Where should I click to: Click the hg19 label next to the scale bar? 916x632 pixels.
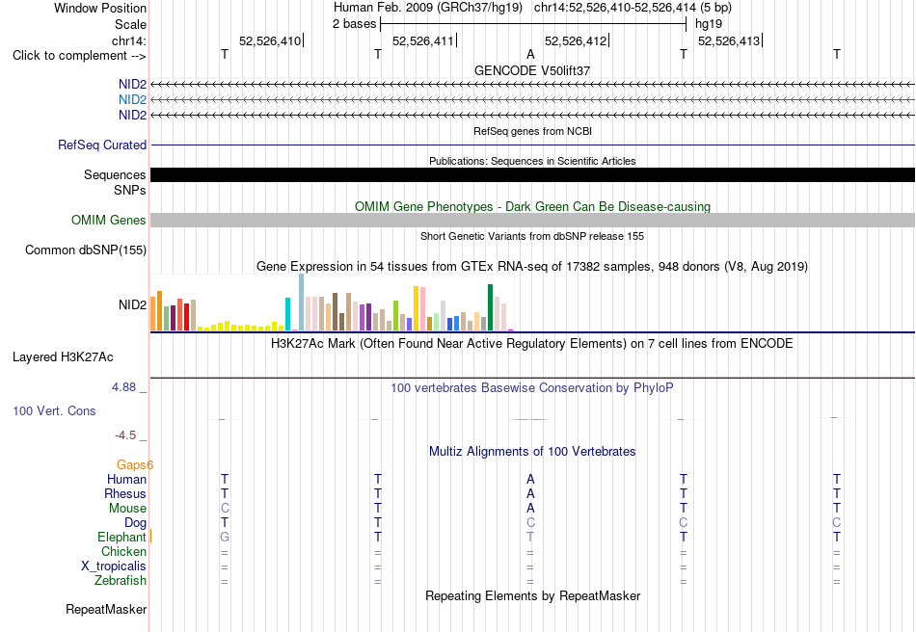pyautogui.click(x=709, y=24)
